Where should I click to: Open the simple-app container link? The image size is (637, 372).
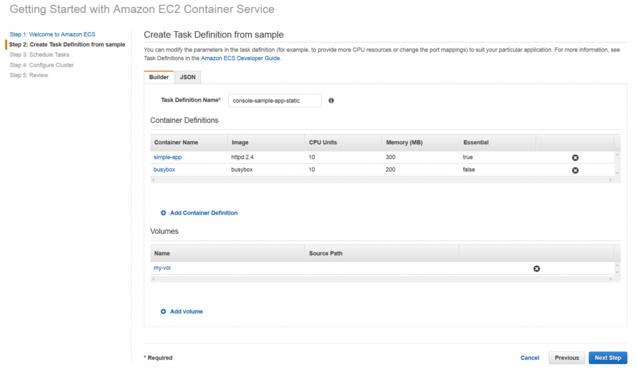[x=167, y=157]
